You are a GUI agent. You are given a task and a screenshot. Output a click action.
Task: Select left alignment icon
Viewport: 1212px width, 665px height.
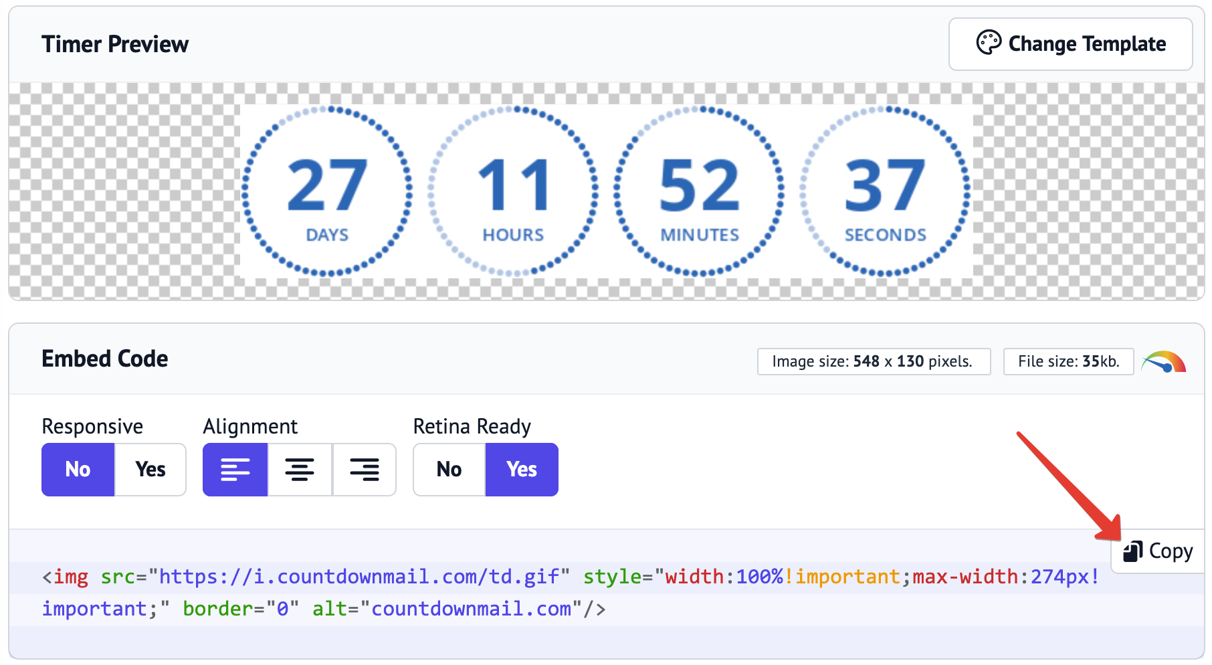tap(235, 470)
